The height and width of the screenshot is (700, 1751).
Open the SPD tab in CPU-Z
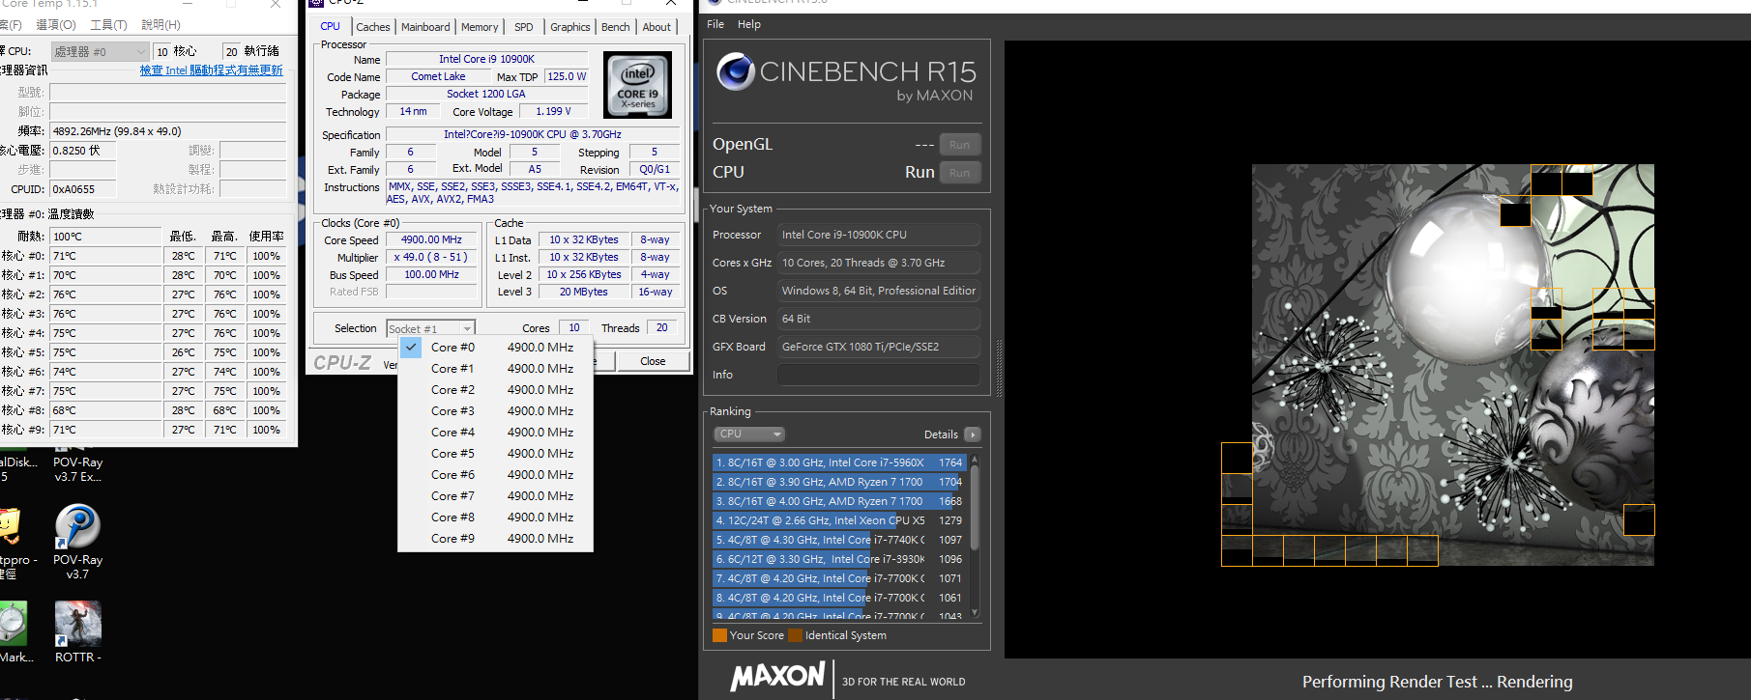(524, 27)
